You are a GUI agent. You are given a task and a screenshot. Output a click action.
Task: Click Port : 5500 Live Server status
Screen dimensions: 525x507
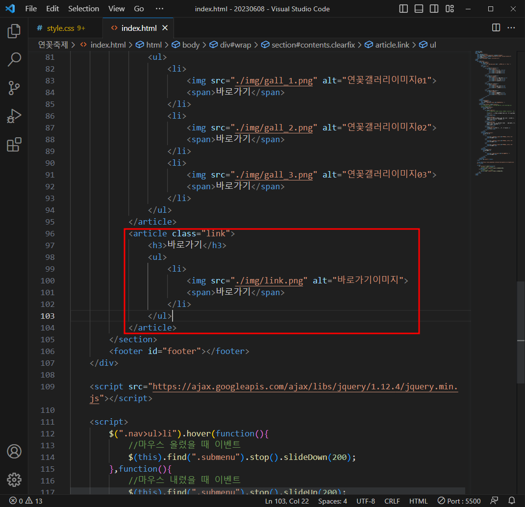pyautogui.click(x=459, y=501)
